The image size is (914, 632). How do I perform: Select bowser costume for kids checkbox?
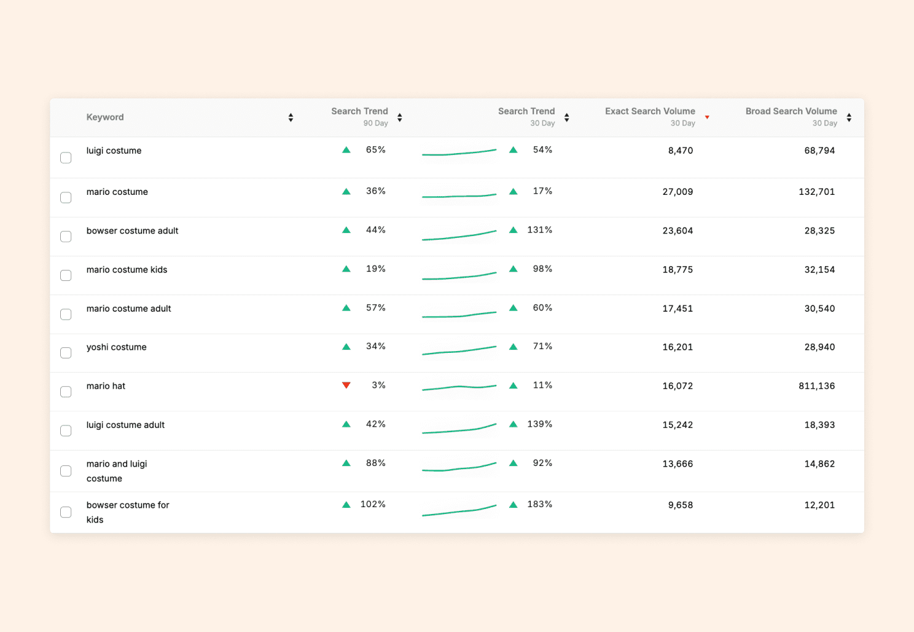point(66,512)
